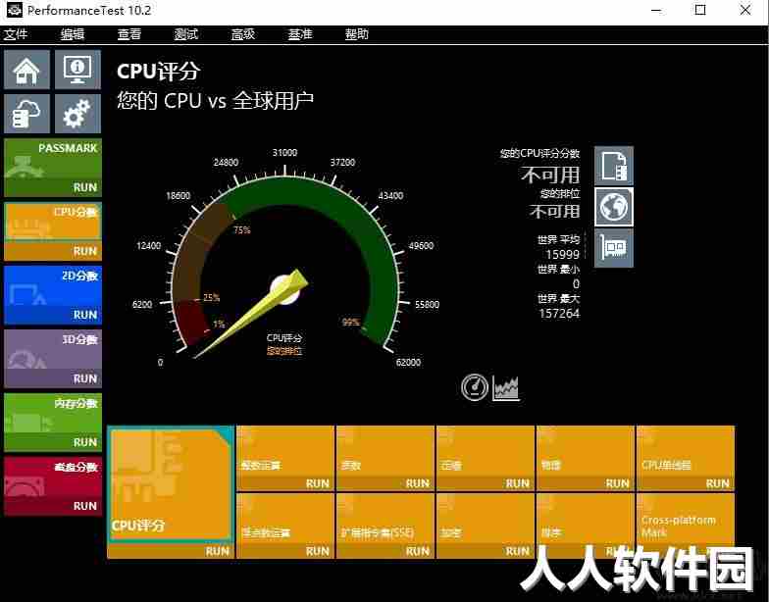Open the Preferences gears icon
Image resolution: width=769 pixels, height=602 pixels.
pyautogui.click(x=78, y=114)
